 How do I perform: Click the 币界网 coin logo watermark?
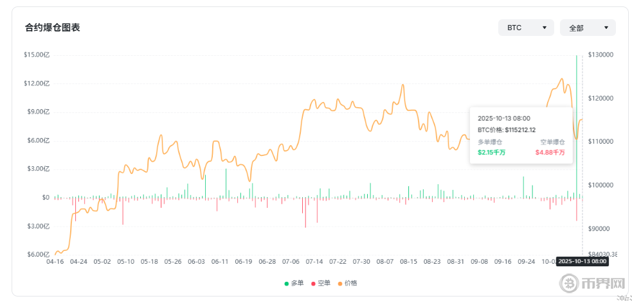tap(569, 282)
